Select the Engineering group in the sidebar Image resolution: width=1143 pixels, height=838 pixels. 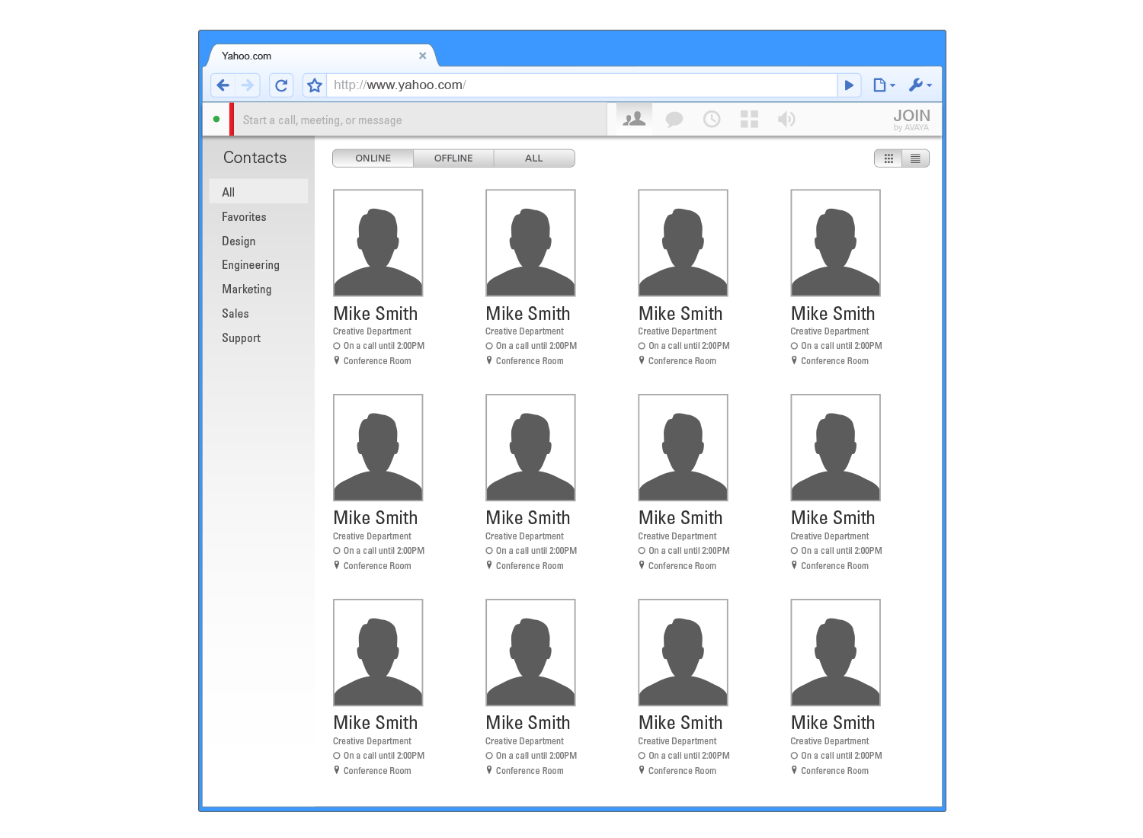pos(251,265)
